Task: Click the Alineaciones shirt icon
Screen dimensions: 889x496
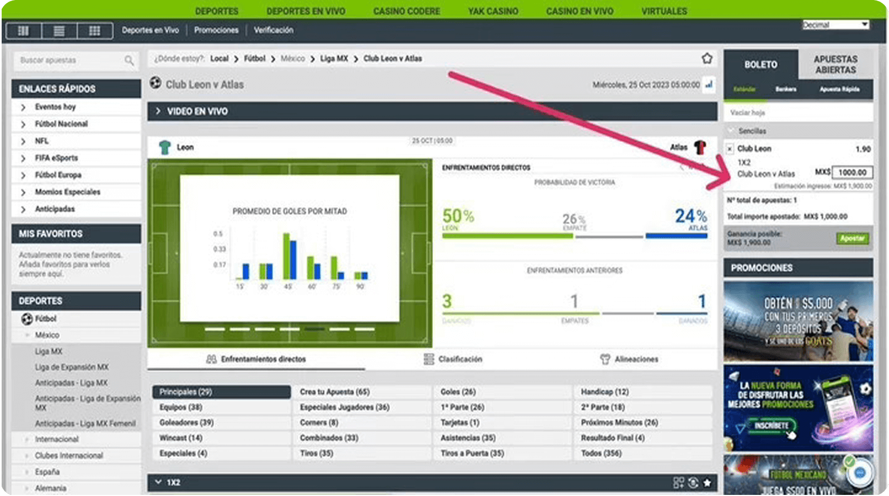Action: (605, 359)
